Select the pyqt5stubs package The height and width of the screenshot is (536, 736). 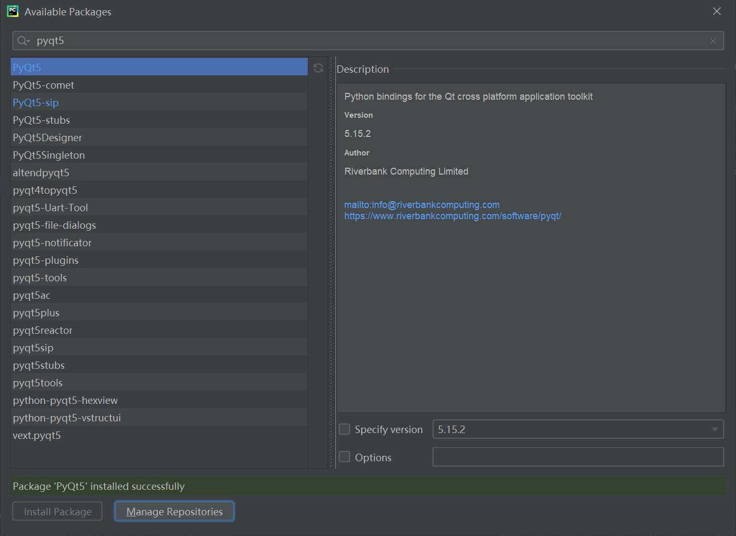(x=159, y=365)
